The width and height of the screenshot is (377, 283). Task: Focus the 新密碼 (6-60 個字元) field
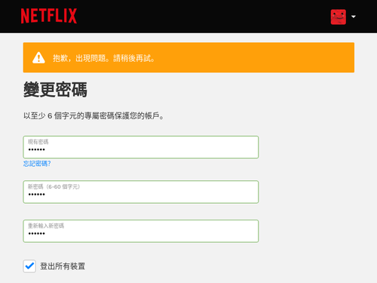141,192
